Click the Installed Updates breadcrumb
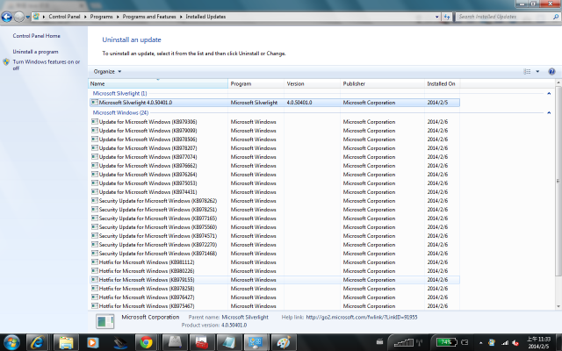The height and width of the screenshot is (351, 562). [x=205, y=17]
